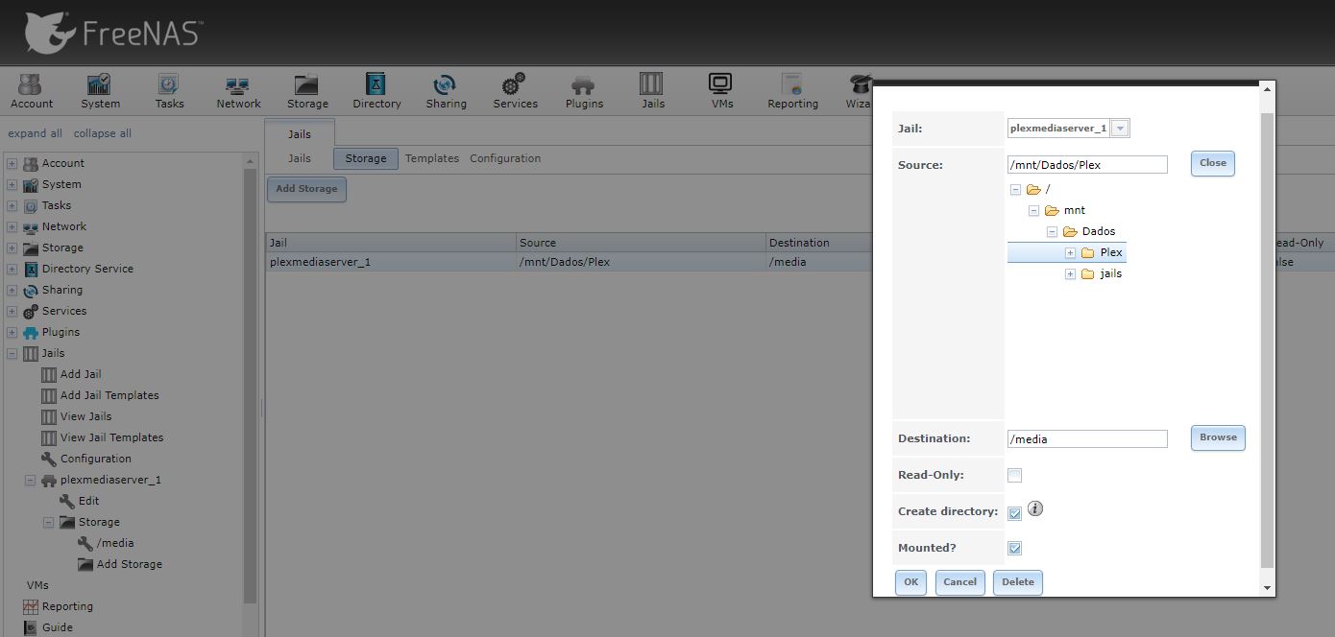
Task: Click the Source column header
Action: pos(642,243)
